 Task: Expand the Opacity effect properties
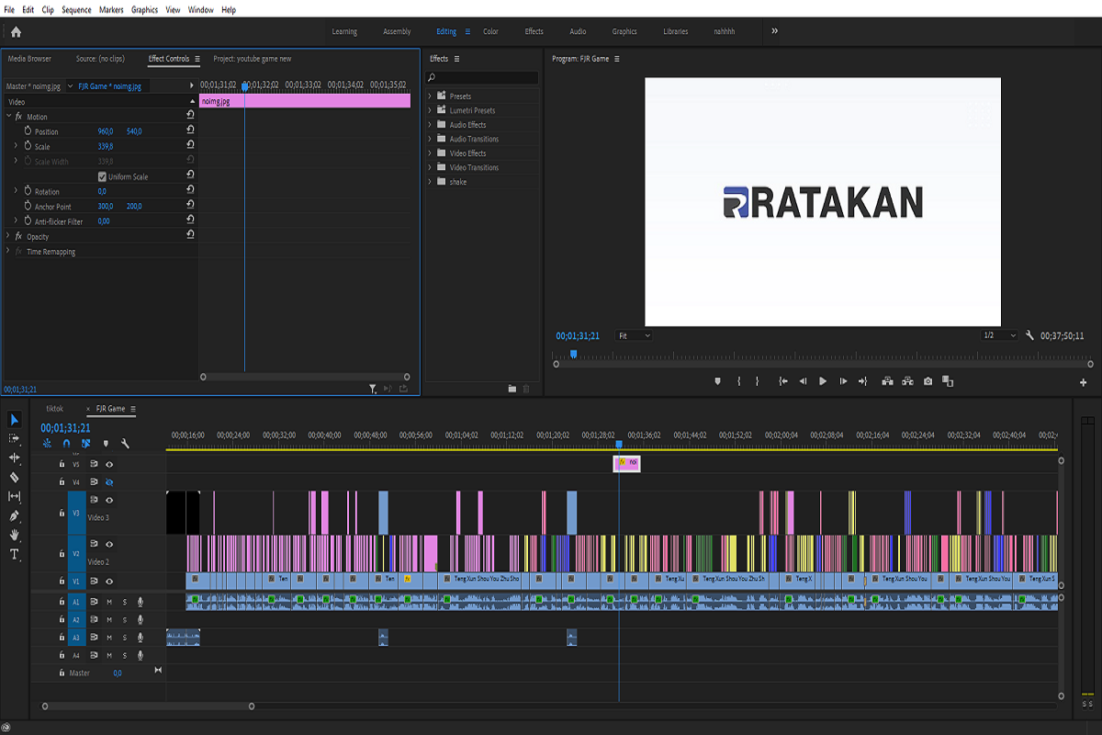[x=8, y=236]
